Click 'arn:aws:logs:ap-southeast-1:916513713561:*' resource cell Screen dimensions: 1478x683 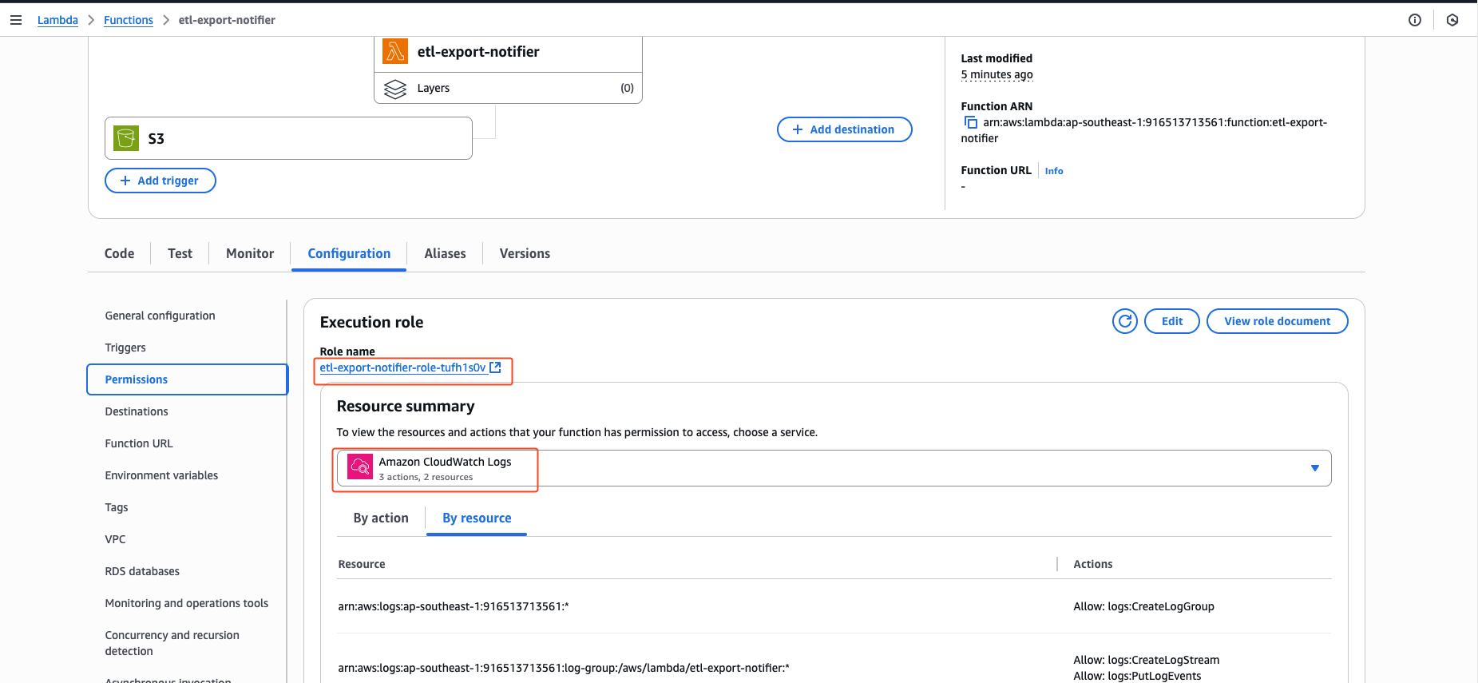[454, 606]
